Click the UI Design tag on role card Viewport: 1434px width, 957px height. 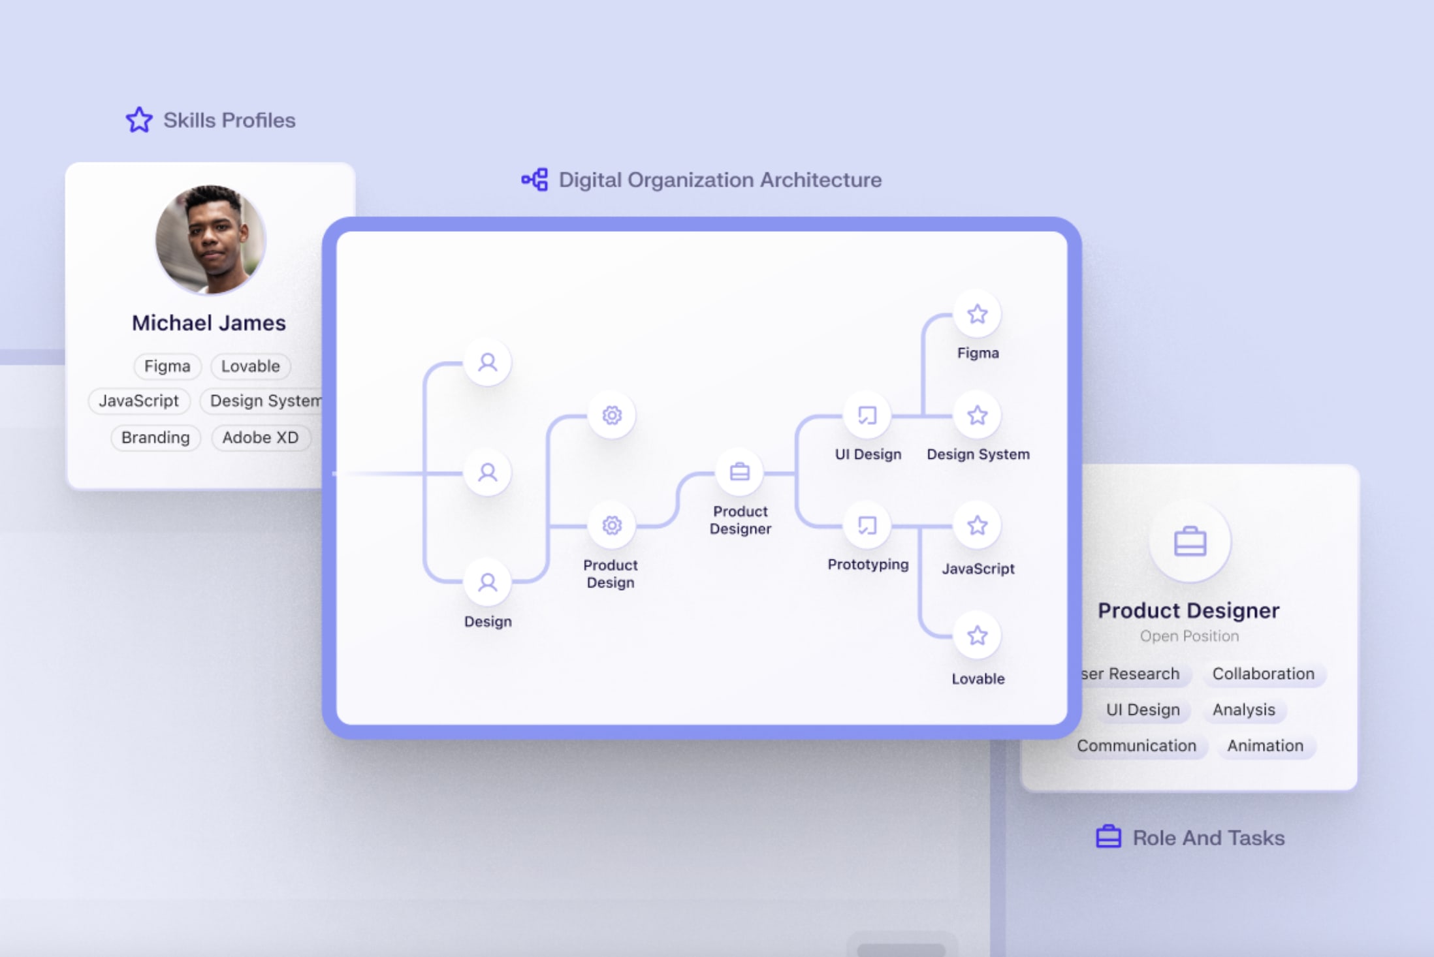click(1143, 710)
